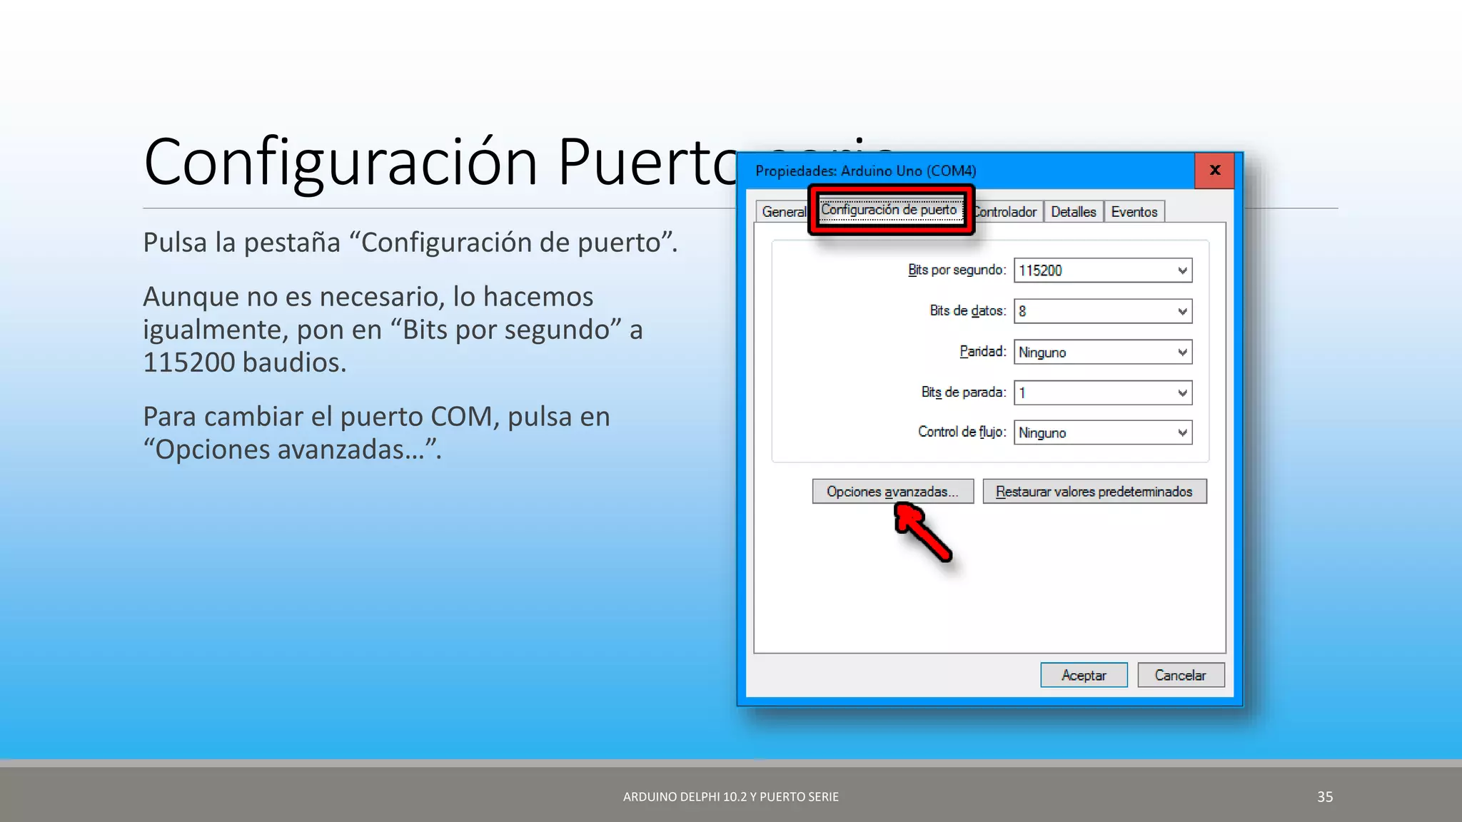Click the paragraph mentioning 115200 baudios

coord(393,330)
